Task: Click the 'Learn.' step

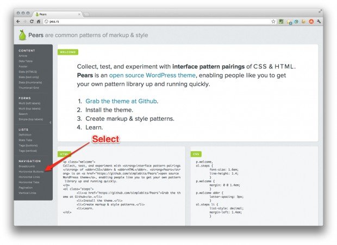Action: pyautogui.click(x=94, y=127)
